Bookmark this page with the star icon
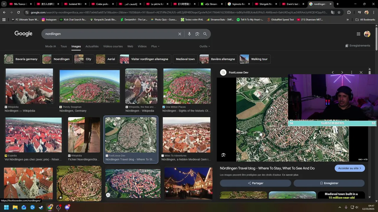Screen dimensions: 378x212 [x=339, y=12]
